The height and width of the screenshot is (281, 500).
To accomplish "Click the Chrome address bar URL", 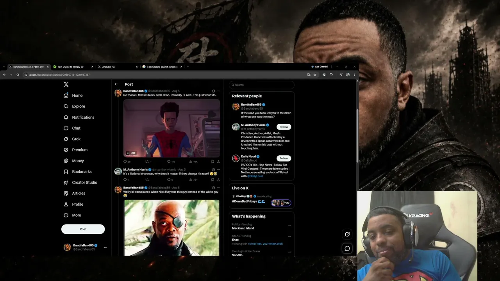I will (59, 75).
